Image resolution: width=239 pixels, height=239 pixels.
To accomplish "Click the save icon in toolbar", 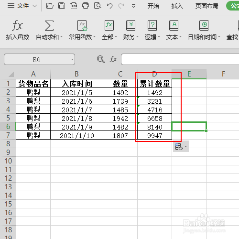I will tap(62, 6).
